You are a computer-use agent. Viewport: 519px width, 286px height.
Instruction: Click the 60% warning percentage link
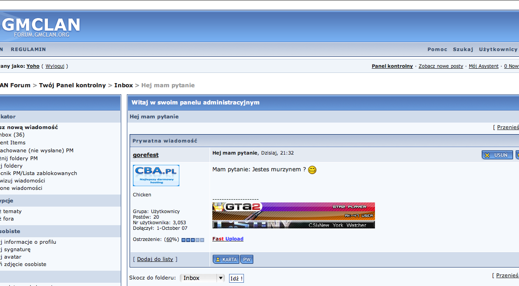[x=172, y=240]
